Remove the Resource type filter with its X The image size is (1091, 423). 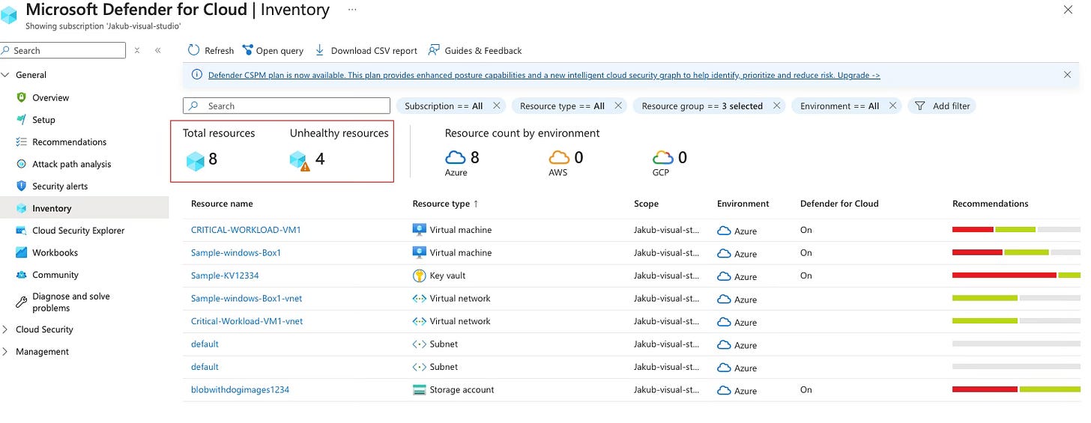tap(618, 106)
